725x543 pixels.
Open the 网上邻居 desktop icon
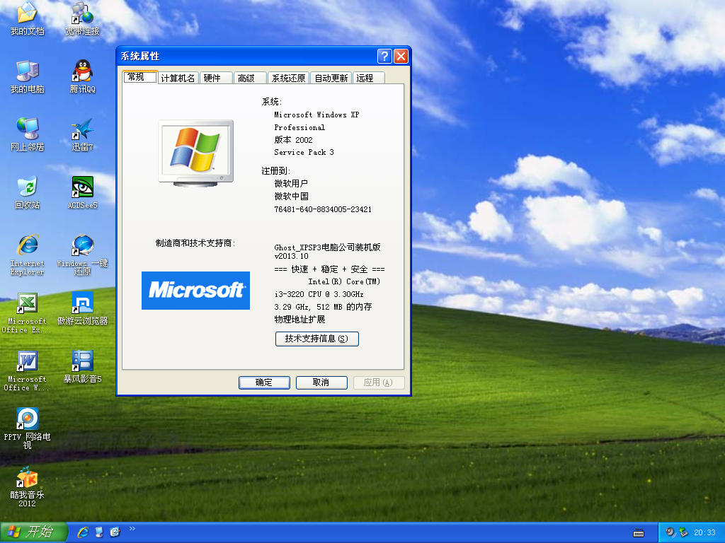(x=27, y=135)
